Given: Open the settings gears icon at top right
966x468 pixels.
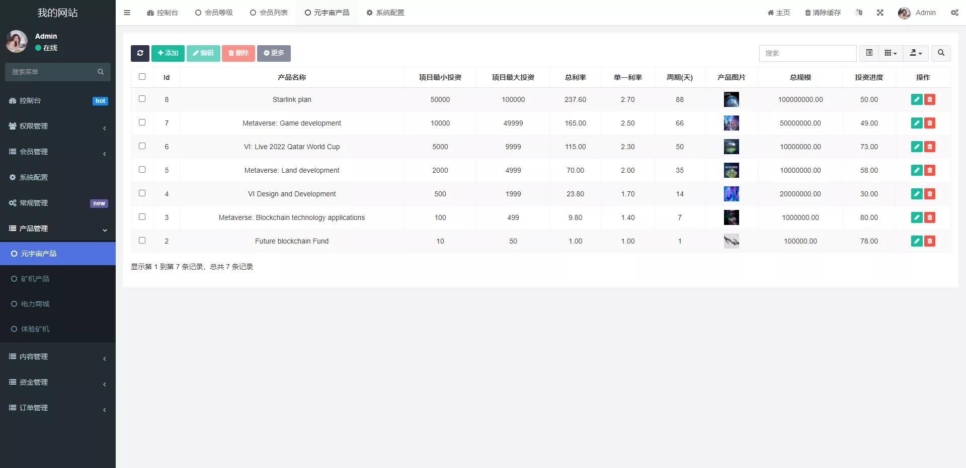Looking at the screenshot, I should tap(954, 13).
